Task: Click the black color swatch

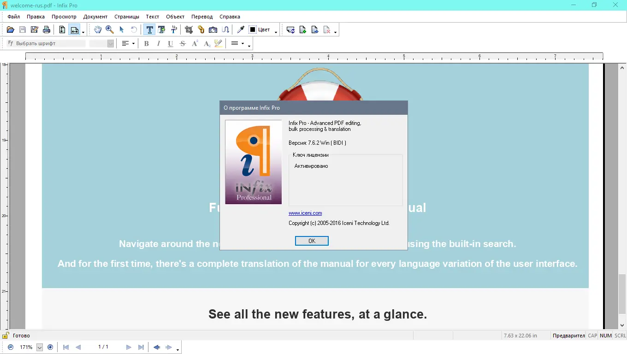Action: pyautogui.click(x=253, y=30)
